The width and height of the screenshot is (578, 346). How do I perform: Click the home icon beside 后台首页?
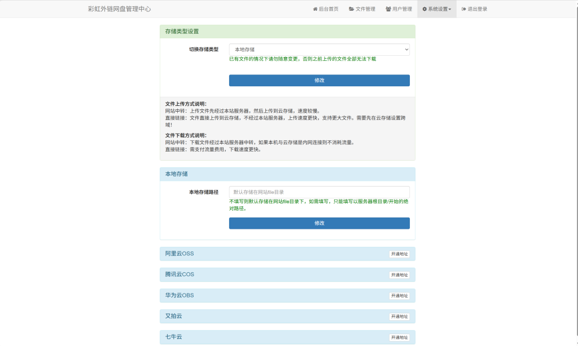[315, 8]
